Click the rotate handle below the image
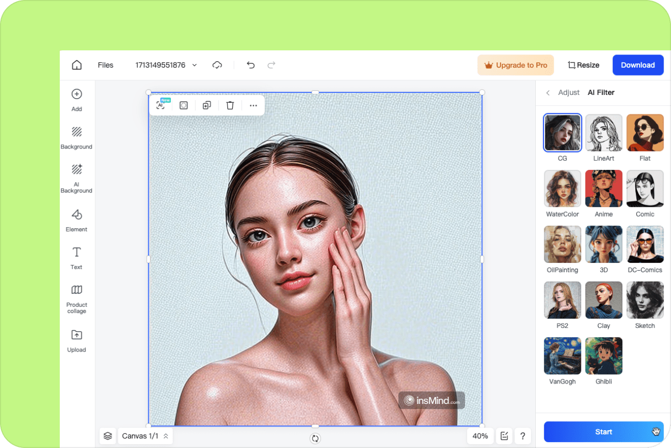Screen dimensions: 671x448 coord(315,439)
